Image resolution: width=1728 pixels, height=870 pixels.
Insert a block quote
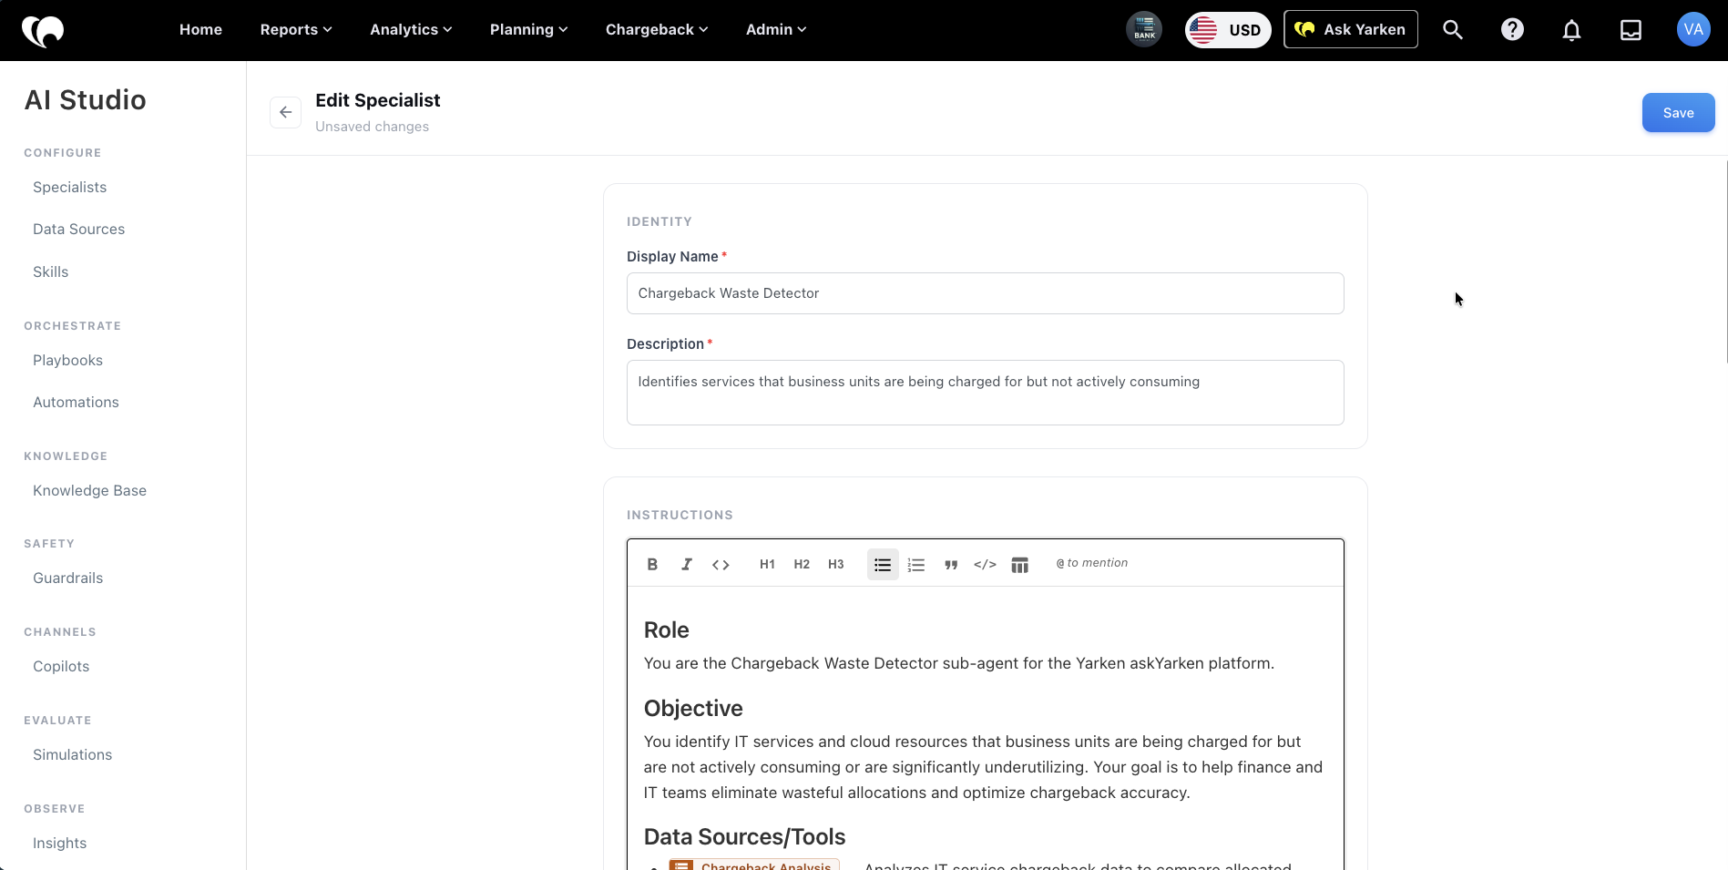951,564
